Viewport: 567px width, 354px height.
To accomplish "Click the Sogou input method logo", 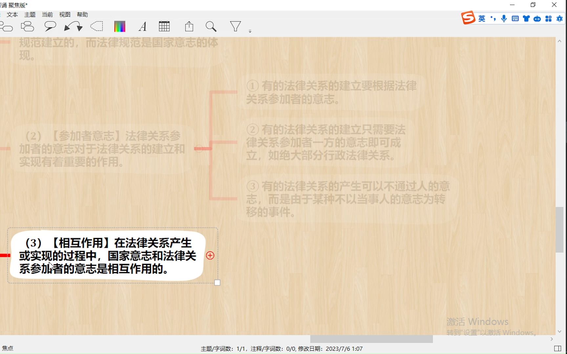I will pyautogui.click(x=468, y=18).
